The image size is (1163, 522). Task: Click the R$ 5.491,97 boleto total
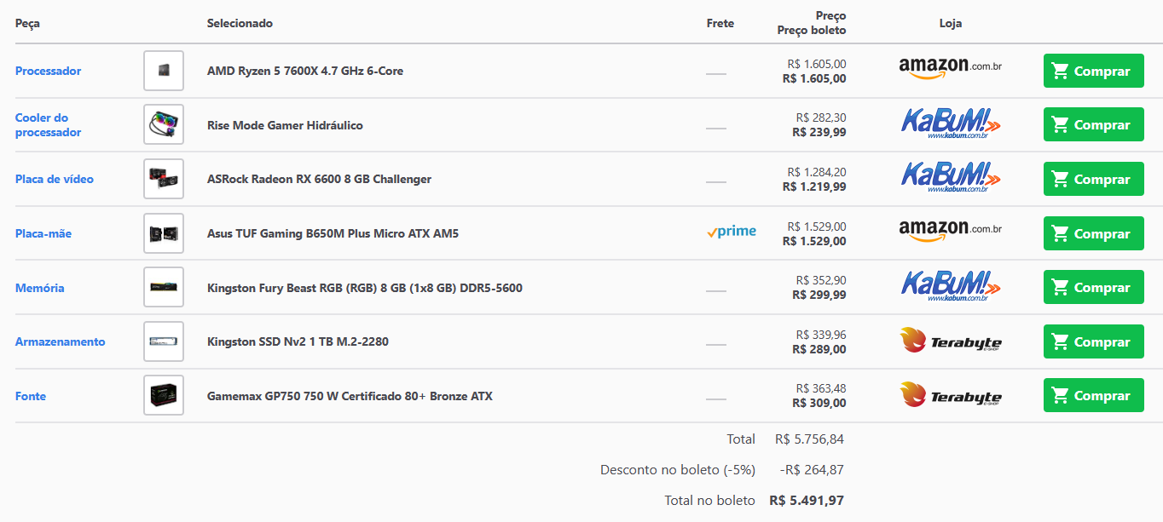807,501
